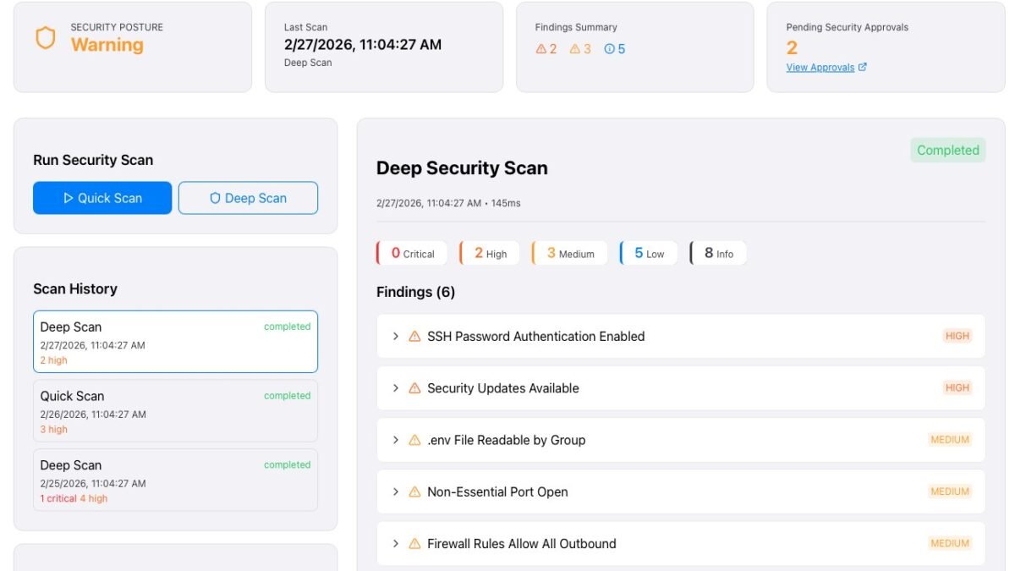The height and width of the screenshot is (571, 1015).
Task: Click the warning icon on SSH Password Authentication
Action: point(414,337)
